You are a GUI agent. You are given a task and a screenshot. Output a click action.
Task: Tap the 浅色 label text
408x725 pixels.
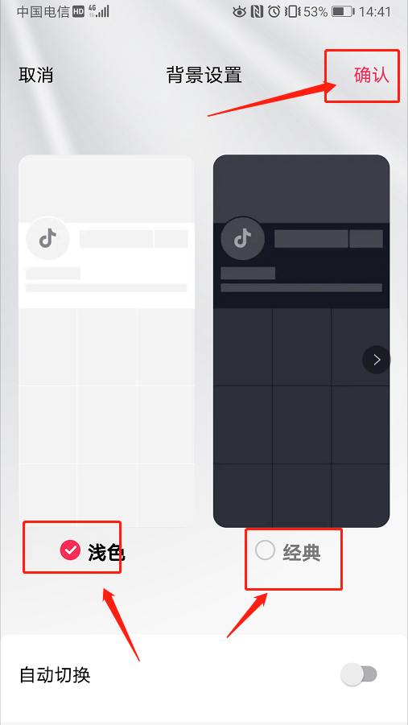106,552
